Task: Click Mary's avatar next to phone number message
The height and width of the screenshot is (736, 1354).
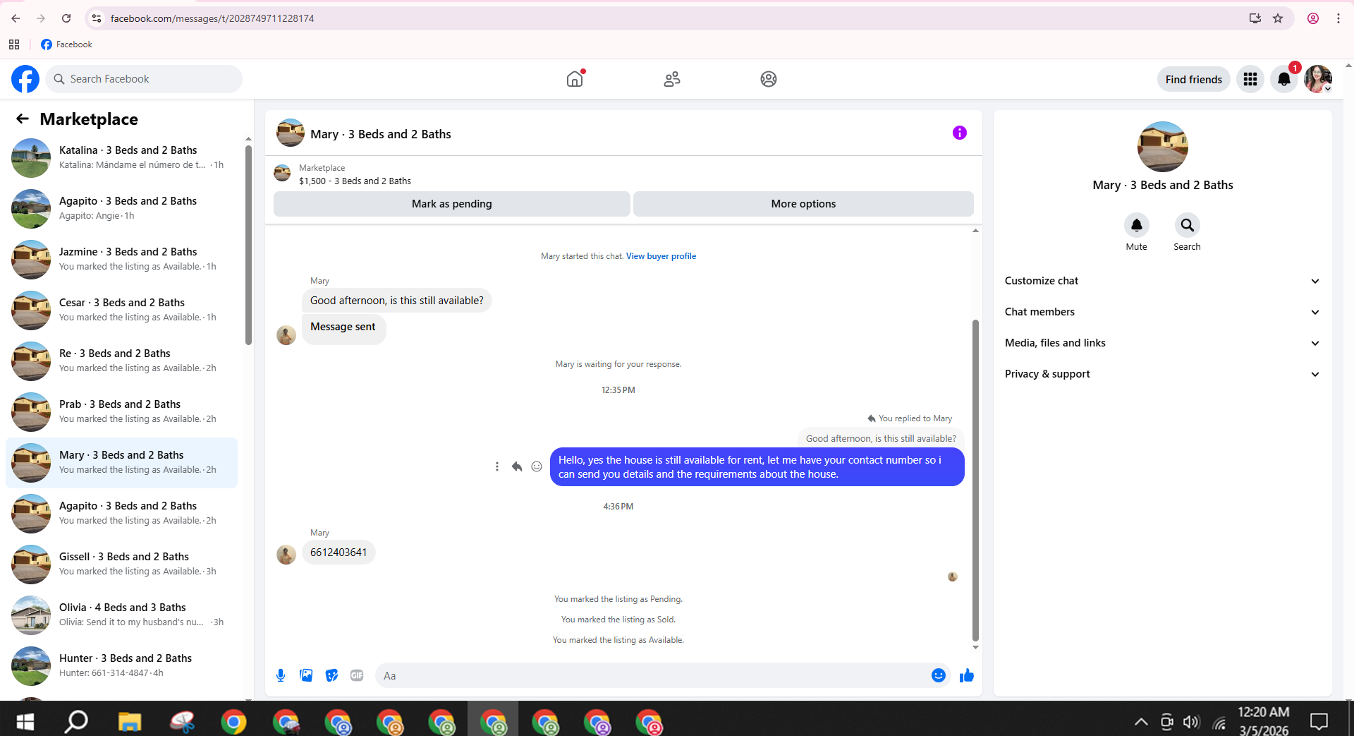Action: [x=286, y=555]
